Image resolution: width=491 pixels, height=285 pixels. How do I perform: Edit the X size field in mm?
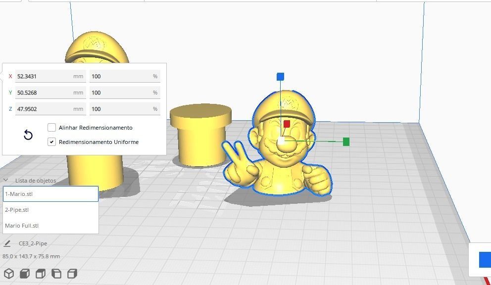tap(50, 76)
